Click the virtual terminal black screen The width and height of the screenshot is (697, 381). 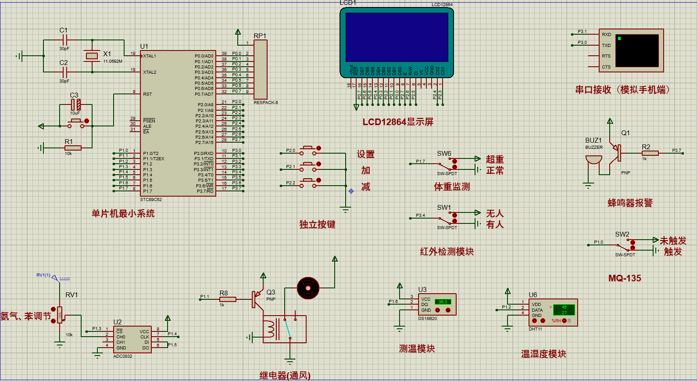click(637, 50)
